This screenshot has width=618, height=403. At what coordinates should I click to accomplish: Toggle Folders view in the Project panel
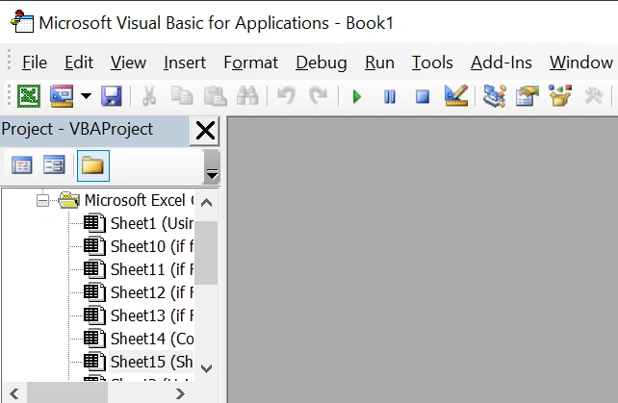[x=92, y=165]
